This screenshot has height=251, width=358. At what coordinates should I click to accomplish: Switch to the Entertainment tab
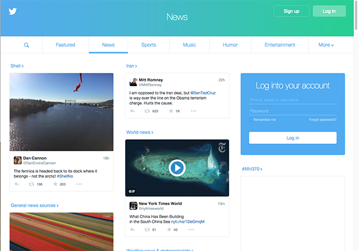pyautogui.click(x=280, y=45)
